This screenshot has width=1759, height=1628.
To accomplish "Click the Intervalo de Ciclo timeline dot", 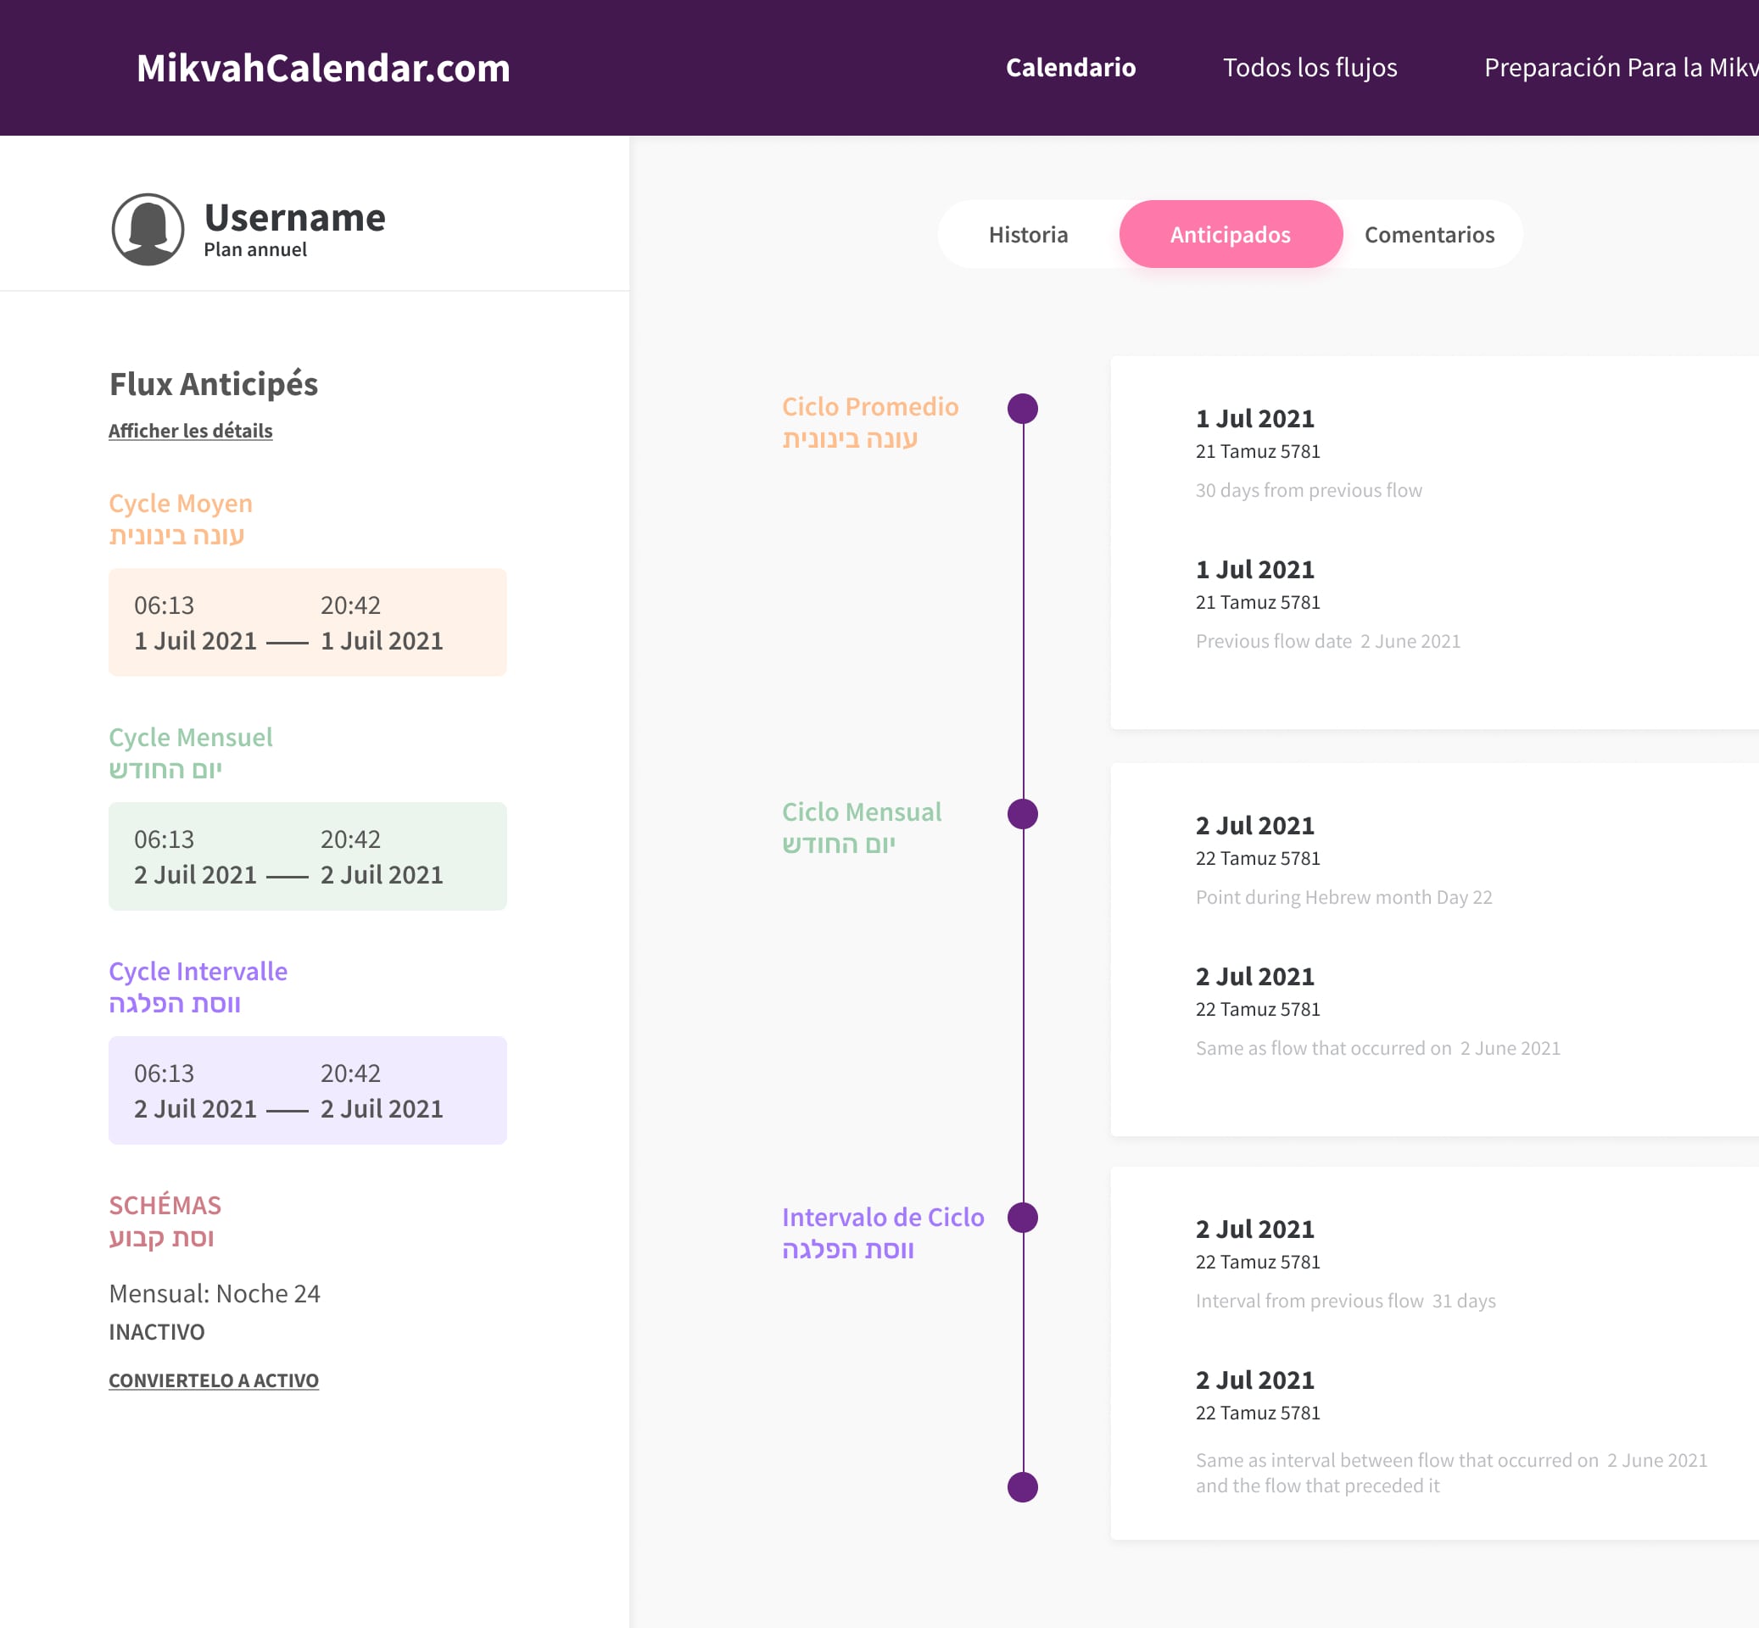I will (x=1022, y=1218).
